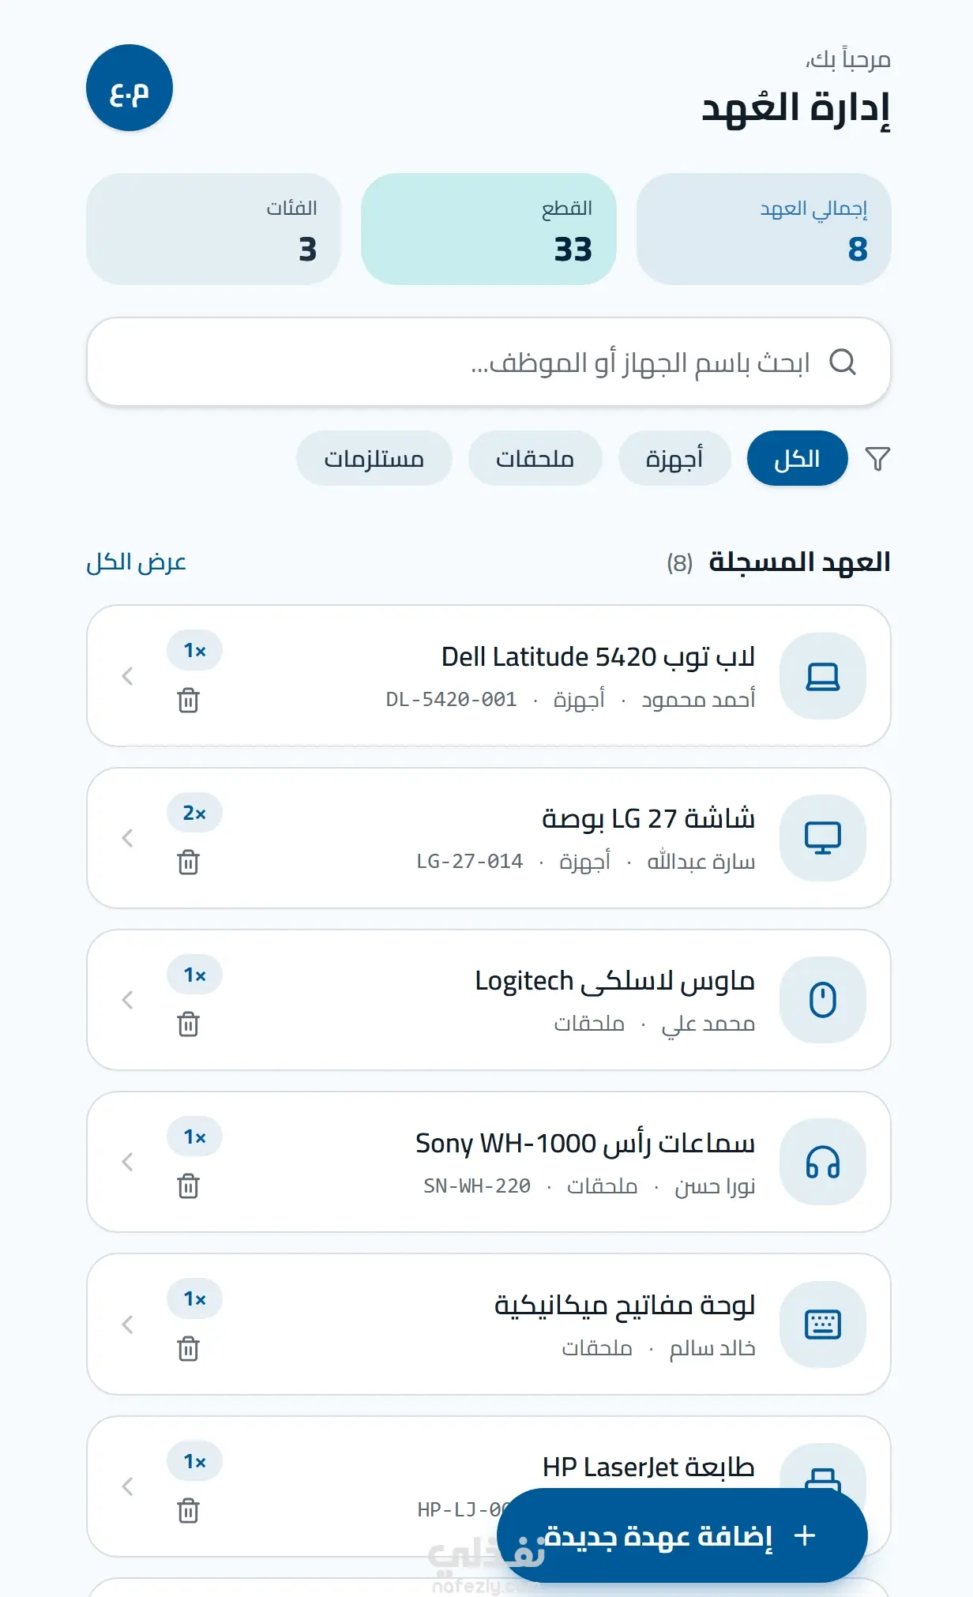The width and height of the screenshot is (973, 1597).
Task: Delete the LG 27 monitor entry
Action: click(188, 862)
